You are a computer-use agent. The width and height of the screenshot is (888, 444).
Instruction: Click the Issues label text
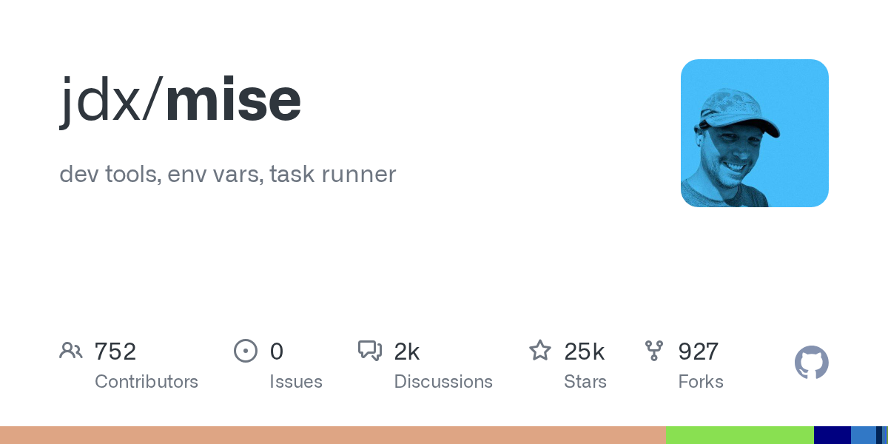point(296,382)
